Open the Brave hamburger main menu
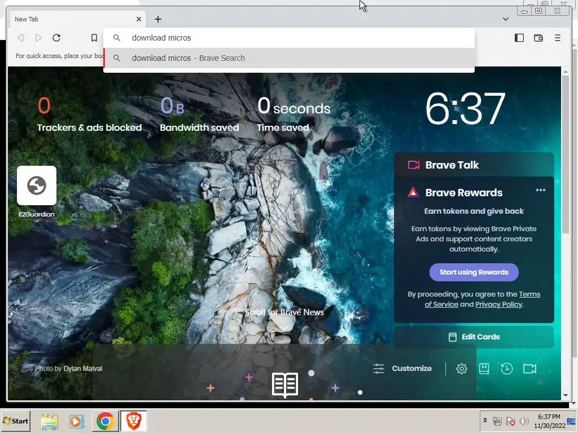This screenshot has width=578, height=433. pos(558,38)
